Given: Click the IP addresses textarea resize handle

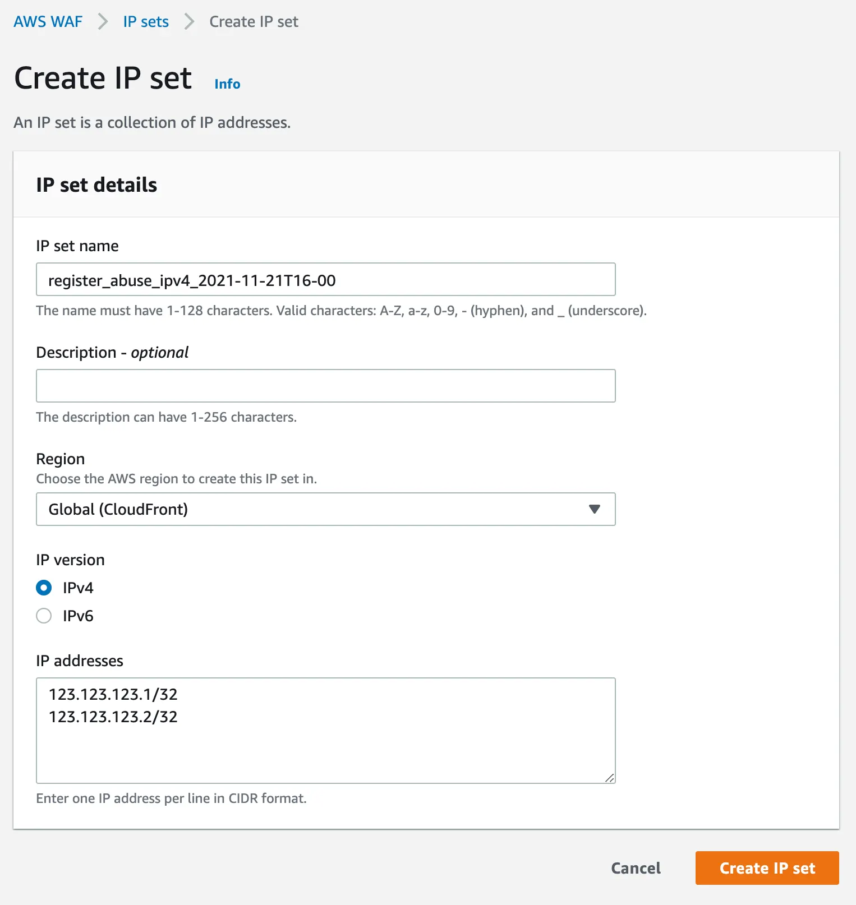Looking at the screenshot, I should coord(609,778).
